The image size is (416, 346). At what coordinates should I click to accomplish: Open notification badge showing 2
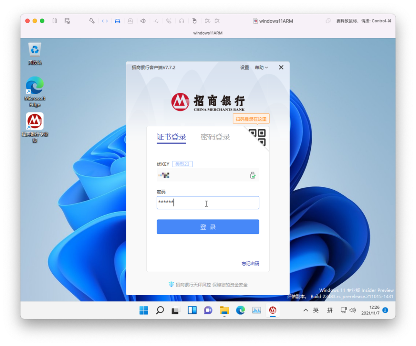[x=385, y=310]
